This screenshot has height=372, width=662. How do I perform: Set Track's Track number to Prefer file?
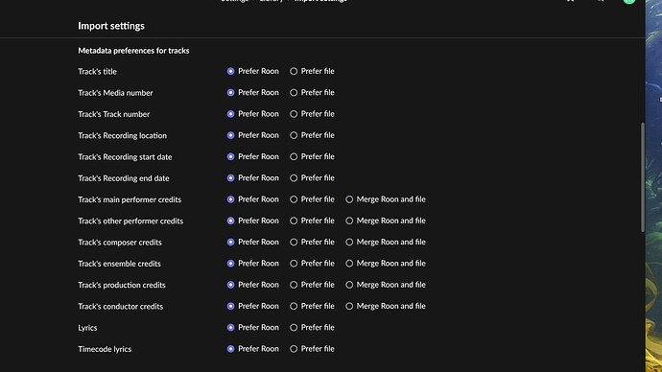point(294,114)
